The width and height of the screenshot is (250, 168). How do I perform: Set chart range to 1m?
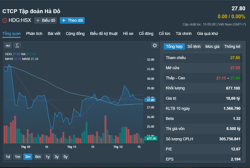pyautogui.click(x=18, y=157)
